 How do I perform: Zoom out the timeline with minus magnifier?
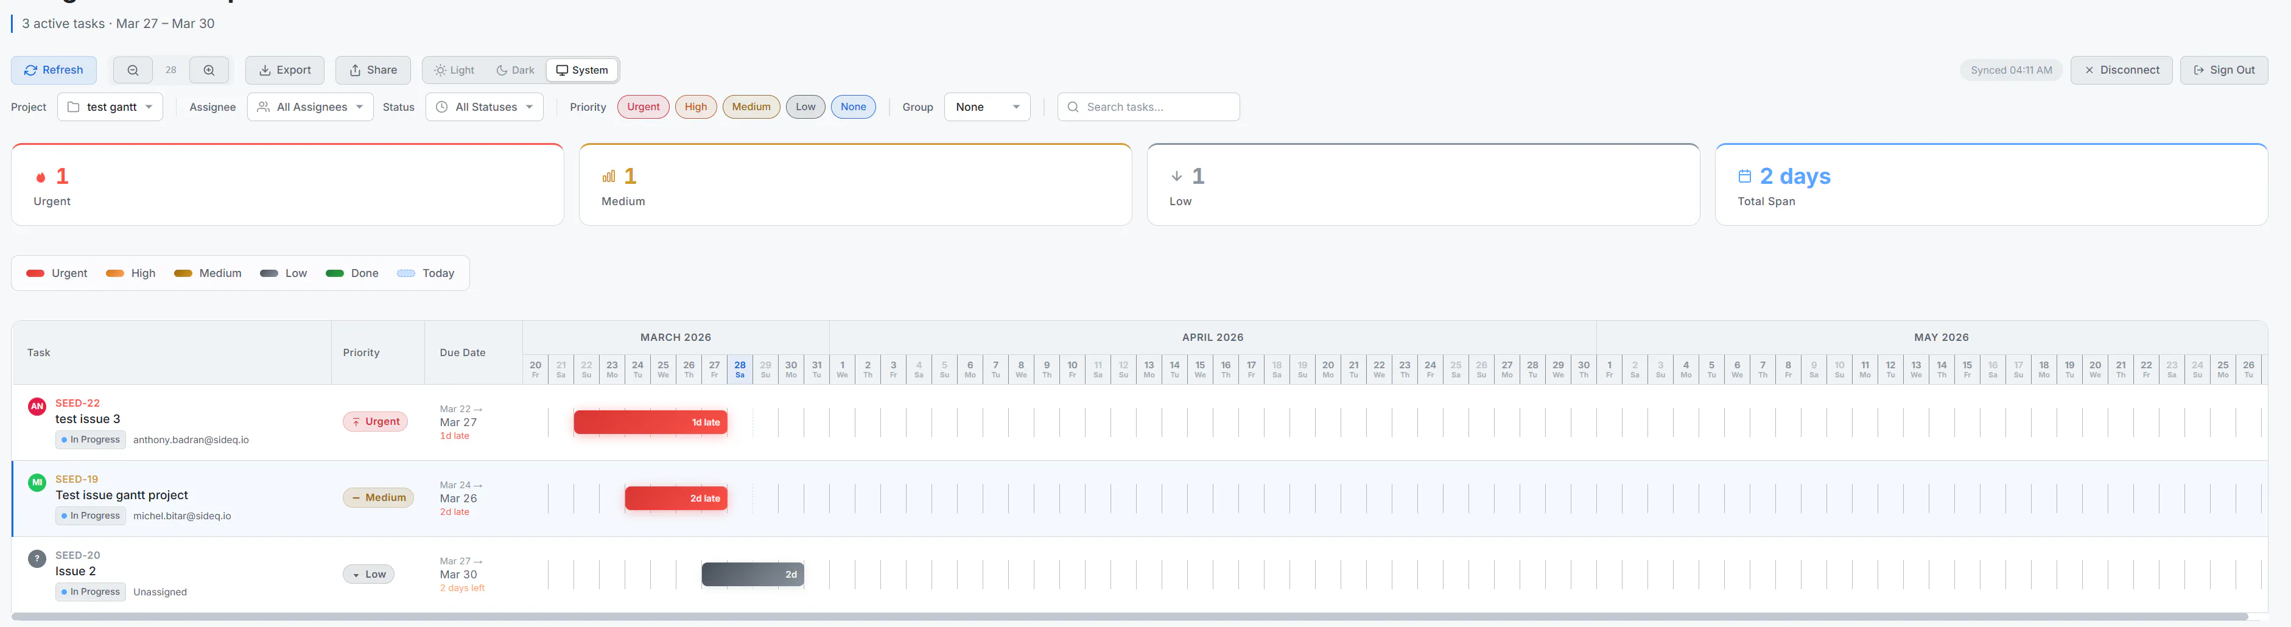pos(133,70)
